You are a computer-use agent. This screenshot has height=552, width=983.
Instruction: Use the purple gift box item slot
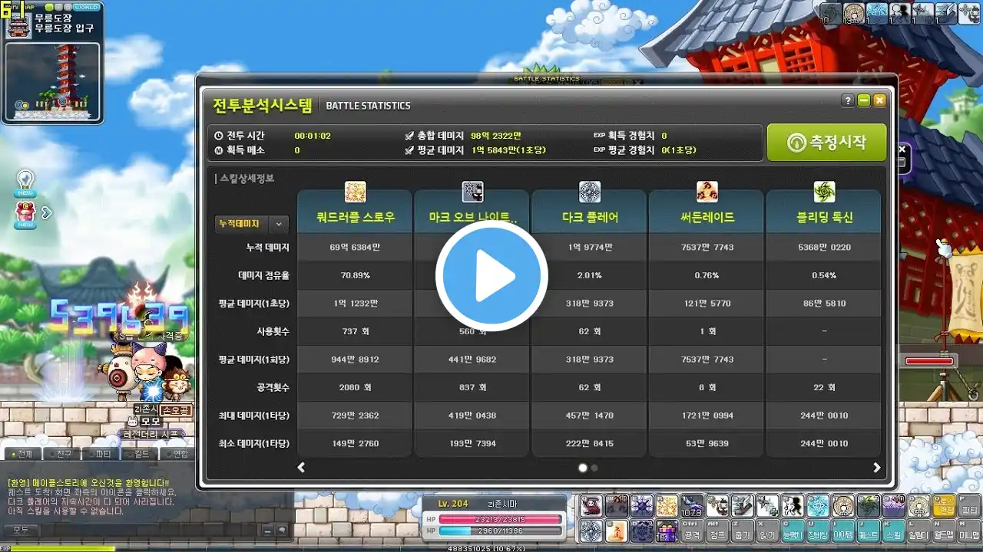pos(667,531)
